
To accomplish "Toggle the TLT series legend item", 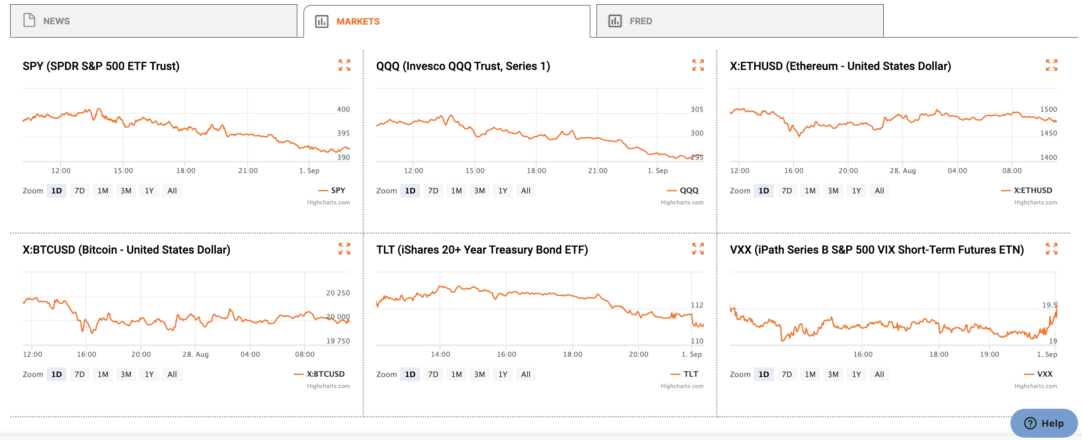I will (690, 374).
